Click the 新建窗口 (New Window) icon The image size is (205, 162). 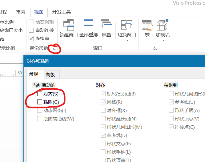click(69, 25)
